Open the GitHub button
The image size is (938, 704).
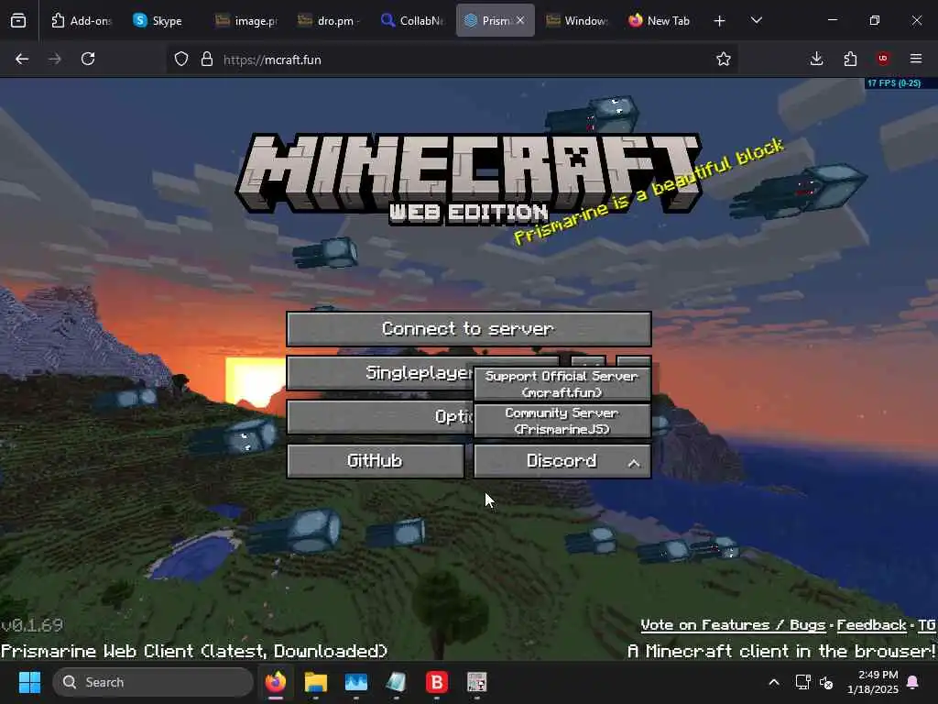[x=375, y=461]
